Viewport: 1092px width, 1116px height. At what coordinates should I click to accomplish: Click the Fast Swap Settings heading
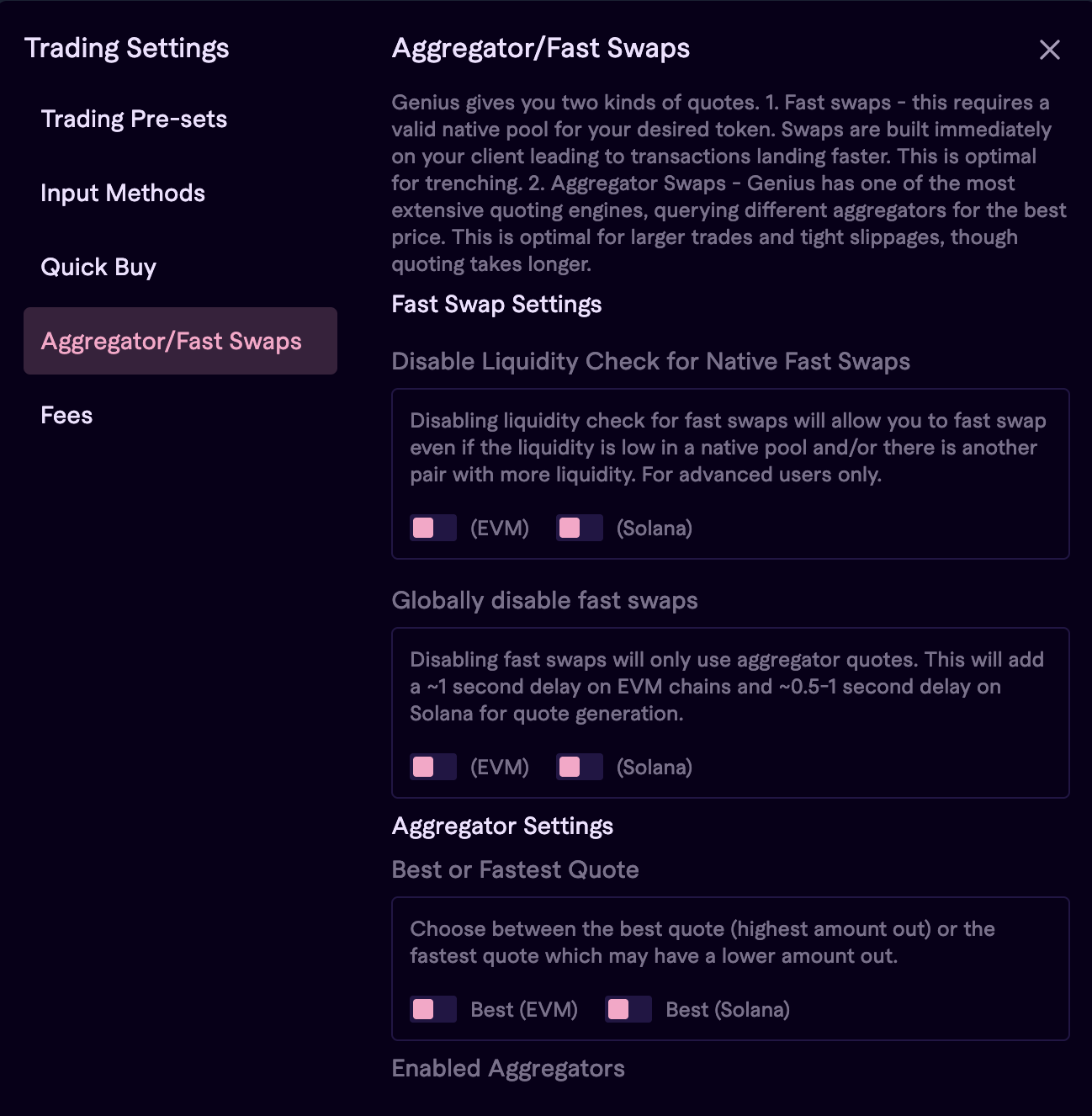click(496, 304)
